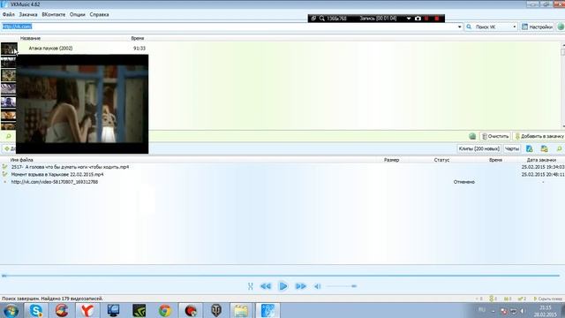
Task: Open World of Tanks taskbar icon
Action: [x=216, y=310]
